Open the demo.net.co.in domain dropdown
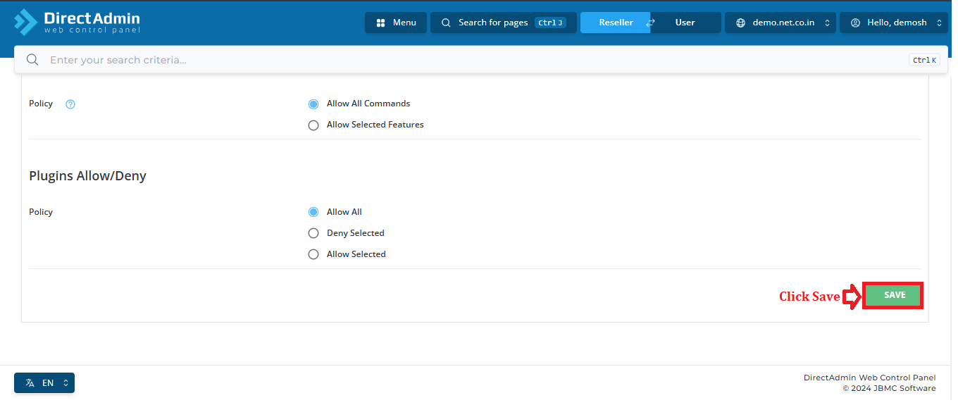Image resolution: width=958 pixels, height=405 pixels. tap(780, 23)
